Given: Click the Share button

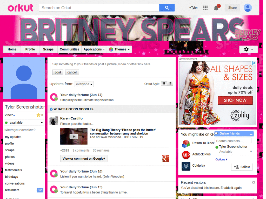Looking at the screenshot, I should click(x=232, y=8).
